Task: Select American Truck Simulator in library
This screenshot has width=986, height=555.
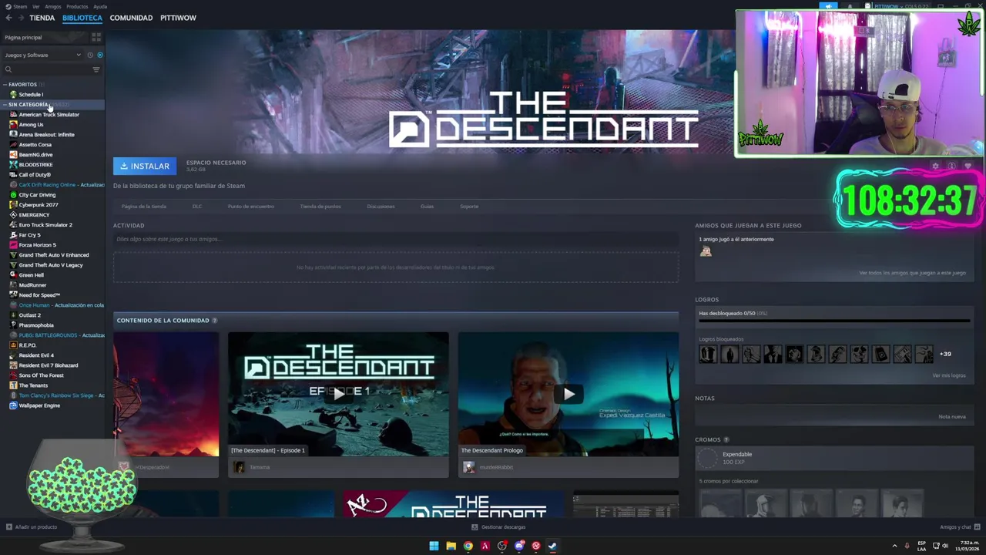Action: click(x=49, y=114)
